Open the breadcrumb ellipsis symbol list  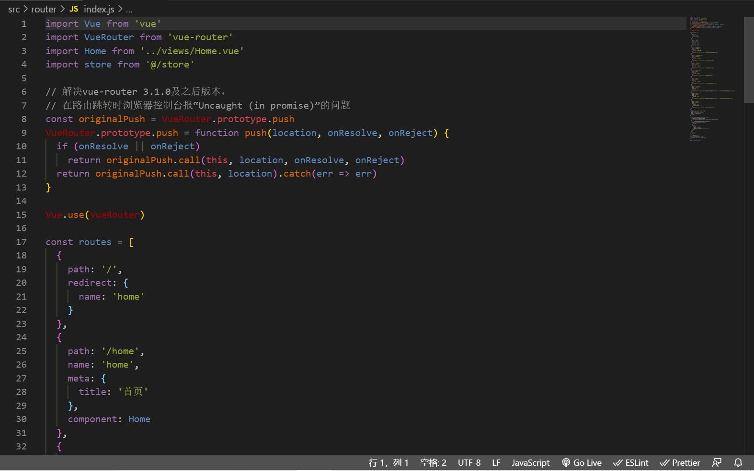pyautogui.click(x=129, y=9)
